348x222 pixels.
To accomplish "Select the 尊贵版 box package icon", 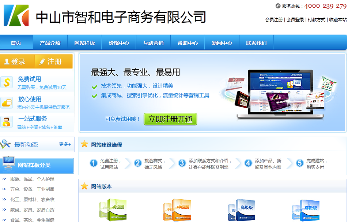I will tap(306, 210).
